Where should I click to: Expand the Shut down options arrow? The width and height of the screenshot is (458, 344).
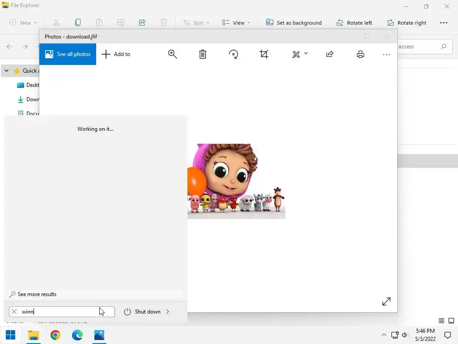[x=168, y=312]
